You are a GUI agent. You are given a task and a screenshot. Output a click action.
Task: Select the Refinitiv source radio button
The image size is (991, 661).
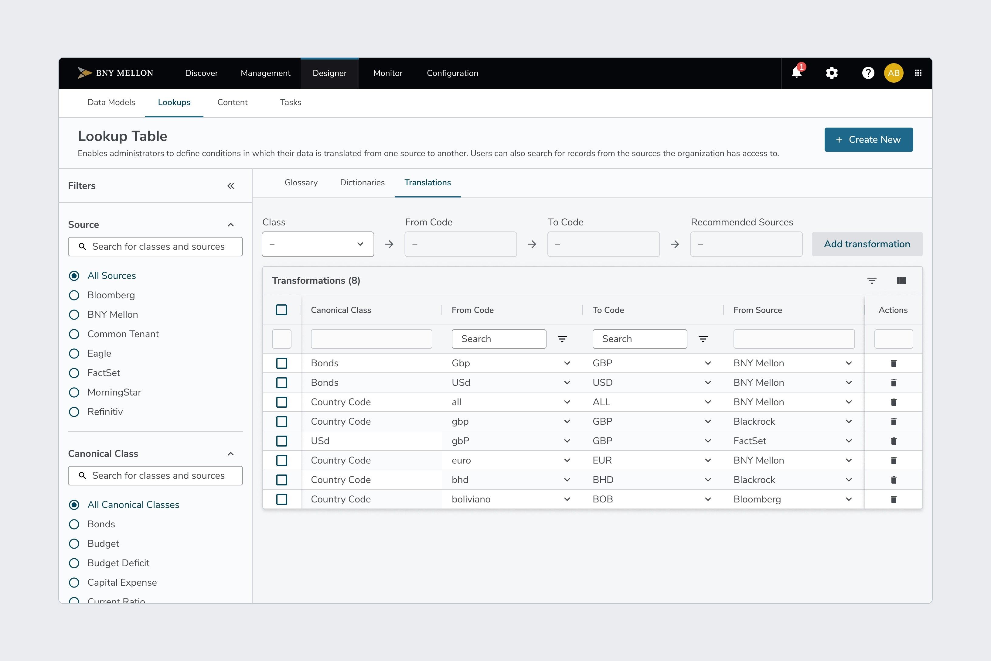[74, 411]
